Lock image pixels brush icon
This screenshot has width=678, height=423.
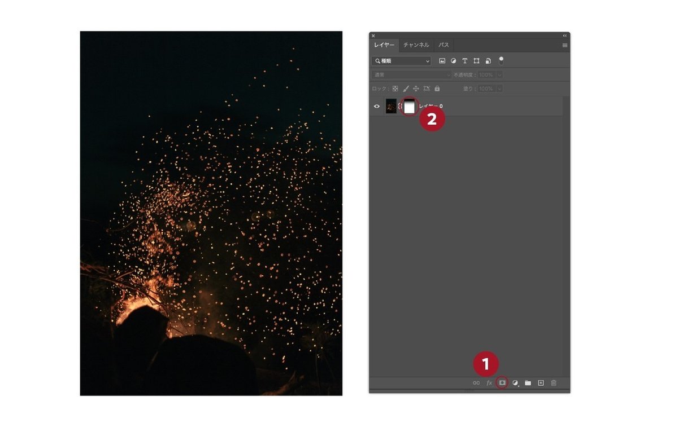pos(405,89)
